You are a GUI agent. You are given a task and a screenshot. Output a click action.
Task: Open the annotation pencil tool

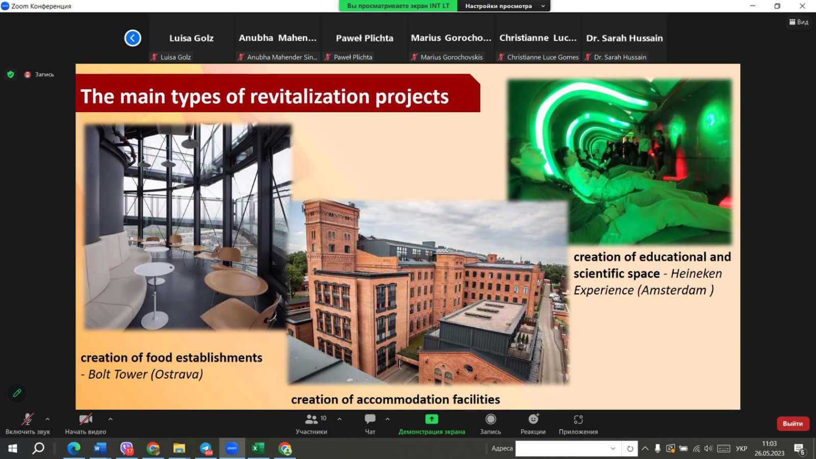[17, 393]
